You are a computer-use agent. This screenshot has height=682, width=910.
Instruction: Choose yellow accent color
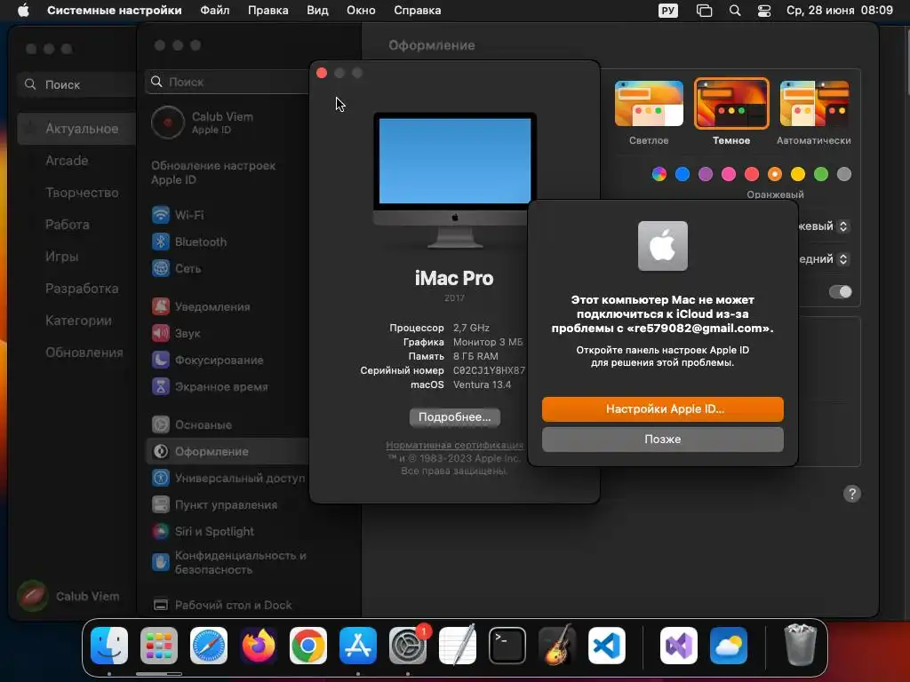click(x=798, y=174)
